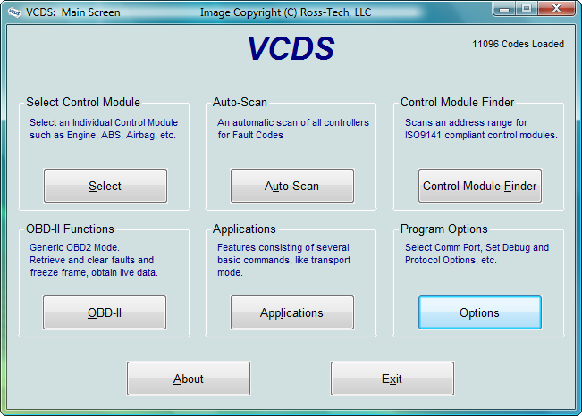Launch the OBD-II functions button
The height and width of the screenshot is (416, 582).
[105, 312]
